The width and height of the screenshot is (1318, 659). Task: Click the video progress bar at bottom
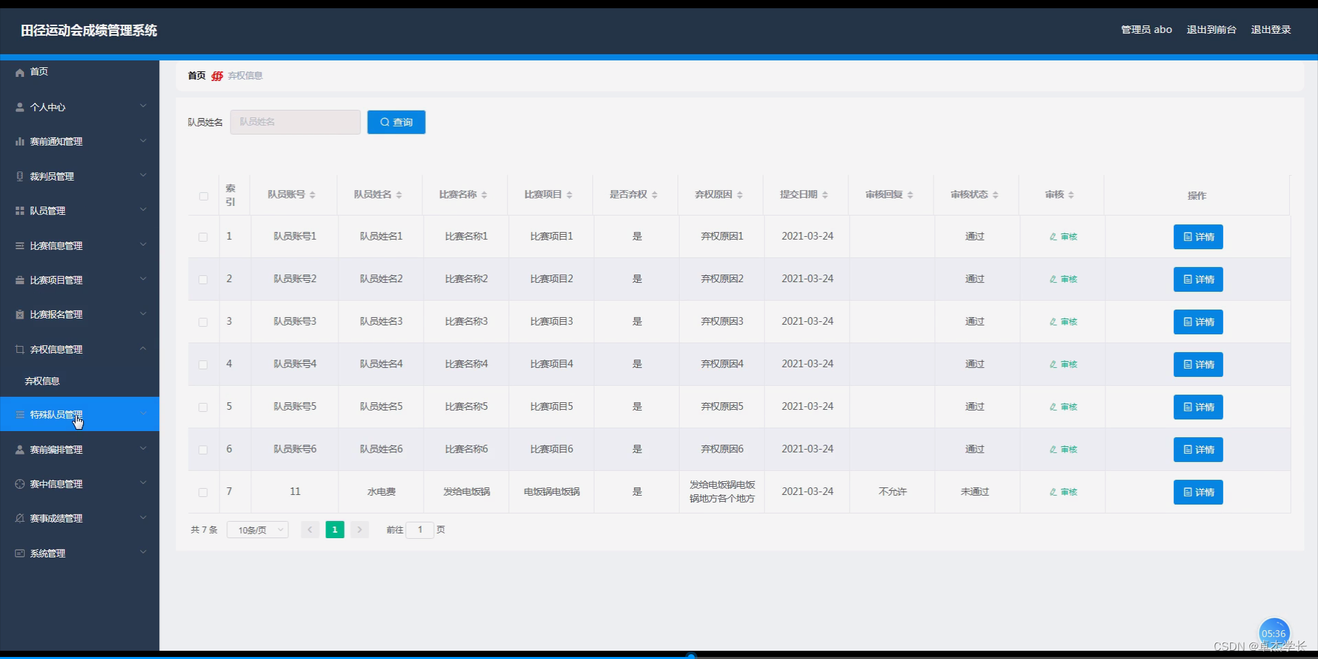pyautogui.click(x=659, y=656)
